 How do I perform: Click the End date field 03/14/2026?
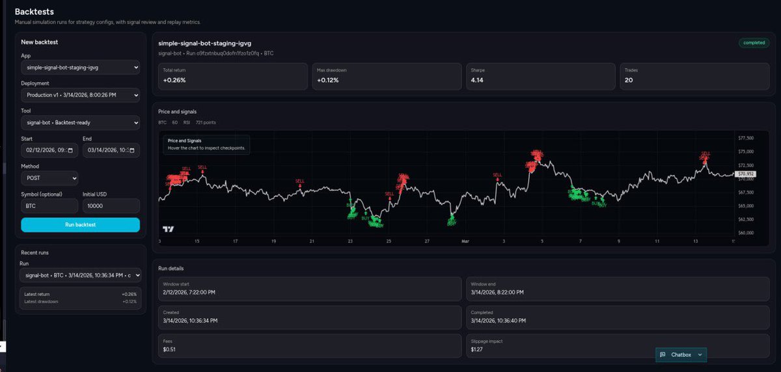pos(111,150)
